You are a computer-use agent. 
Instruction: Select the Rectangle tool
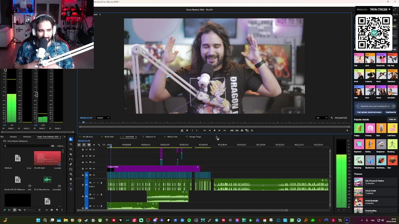[x=71, y=169]
